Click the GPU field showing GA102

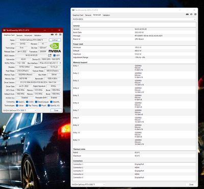pos(22,44)
